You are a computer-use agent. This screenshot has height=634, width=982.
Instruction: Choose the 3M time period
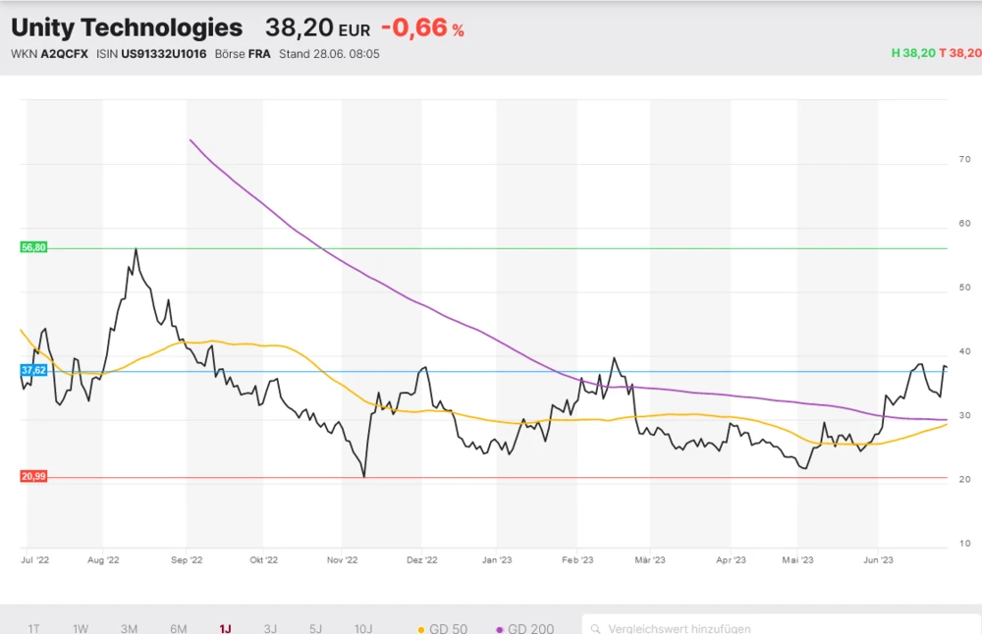129,628
